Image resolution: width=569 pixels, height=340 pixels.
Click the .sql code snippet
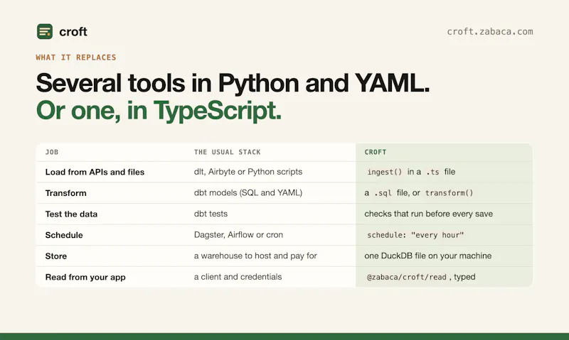[x=383, y=193]
